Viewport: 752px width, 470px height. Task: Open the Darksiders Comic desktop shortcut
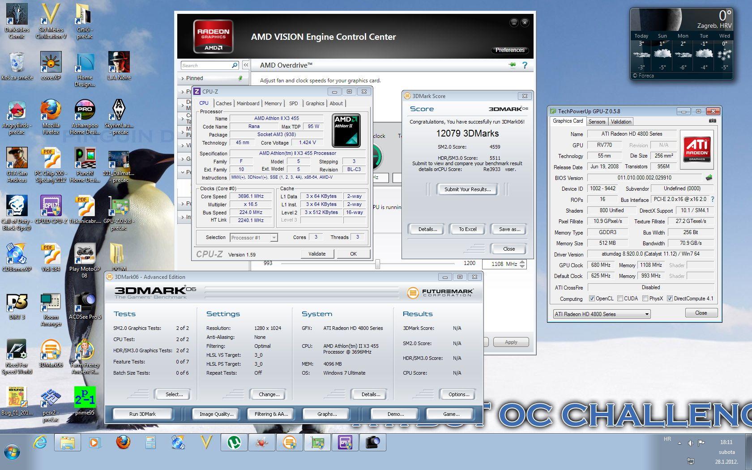point(17,20)
